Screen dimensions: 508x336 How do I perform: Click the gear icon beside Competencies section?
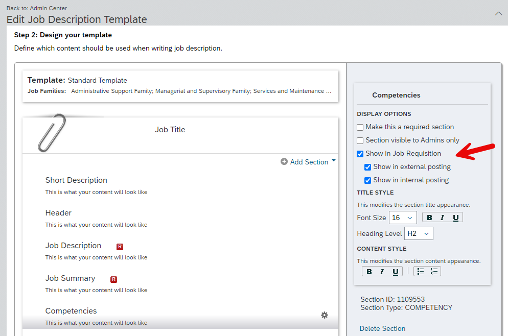pyautogui.click(x=325, y=315)
